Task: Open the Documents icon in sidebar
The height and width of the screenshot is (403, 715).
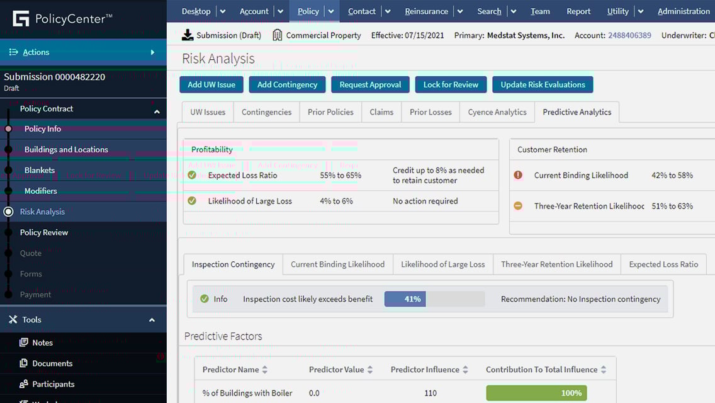Action: pos(23,363)
